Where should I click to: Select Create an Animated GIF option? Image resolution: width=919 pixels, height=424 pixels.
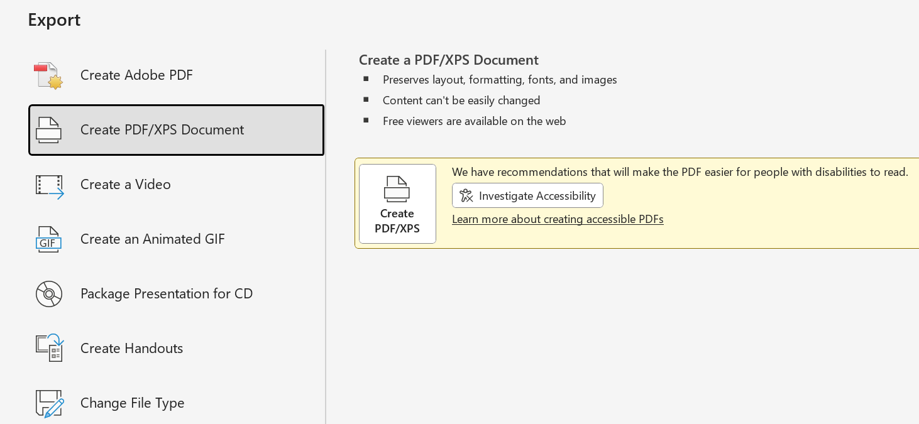pos(151,239)
